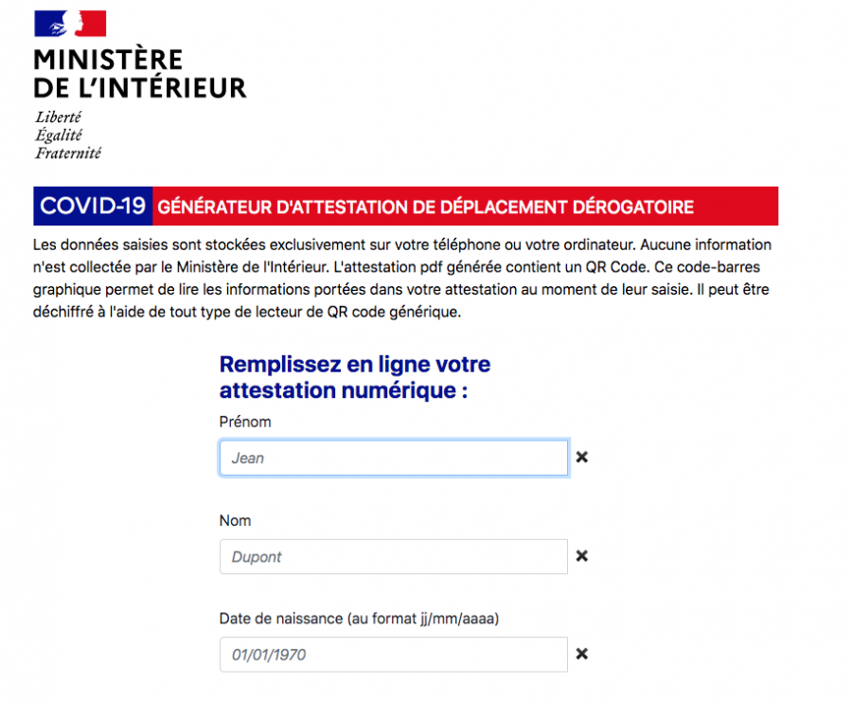Click the Marianne French flag logo

[70, 24]
